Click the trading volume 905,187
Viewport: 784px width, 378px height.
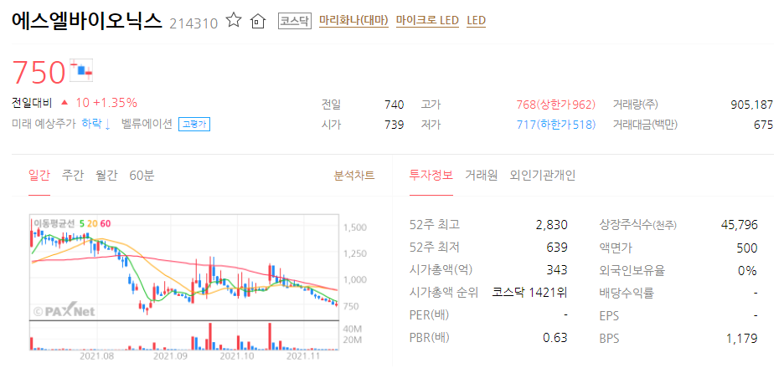click(752, 105)
